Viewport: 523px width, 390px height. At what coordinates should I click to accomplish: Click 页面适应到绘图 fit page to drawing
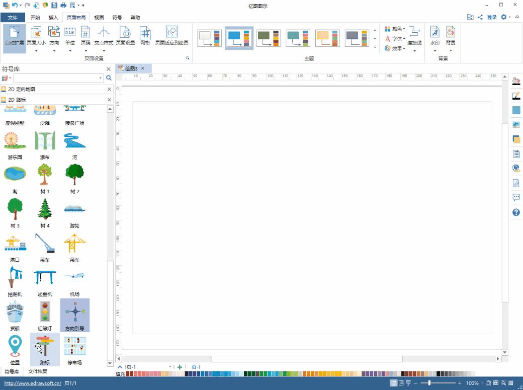pos(172,35)
